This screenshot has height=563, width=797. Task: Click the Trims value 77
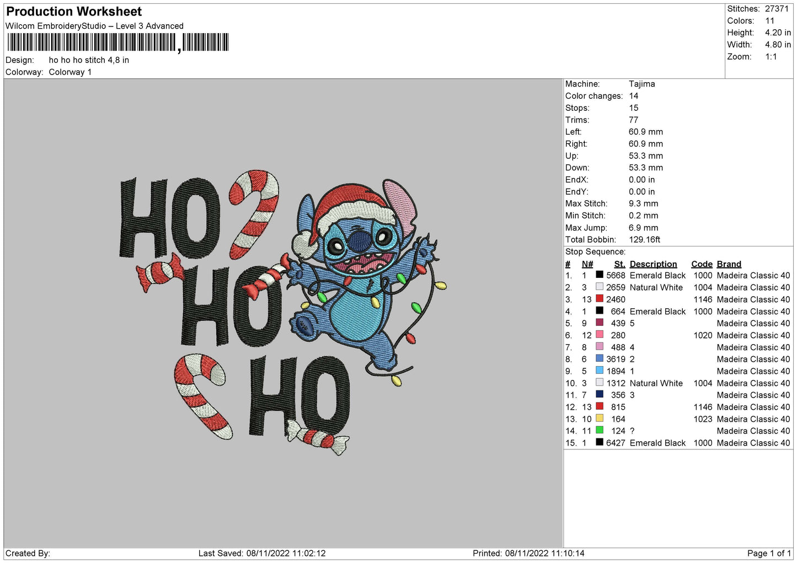(x=634, y=120)
